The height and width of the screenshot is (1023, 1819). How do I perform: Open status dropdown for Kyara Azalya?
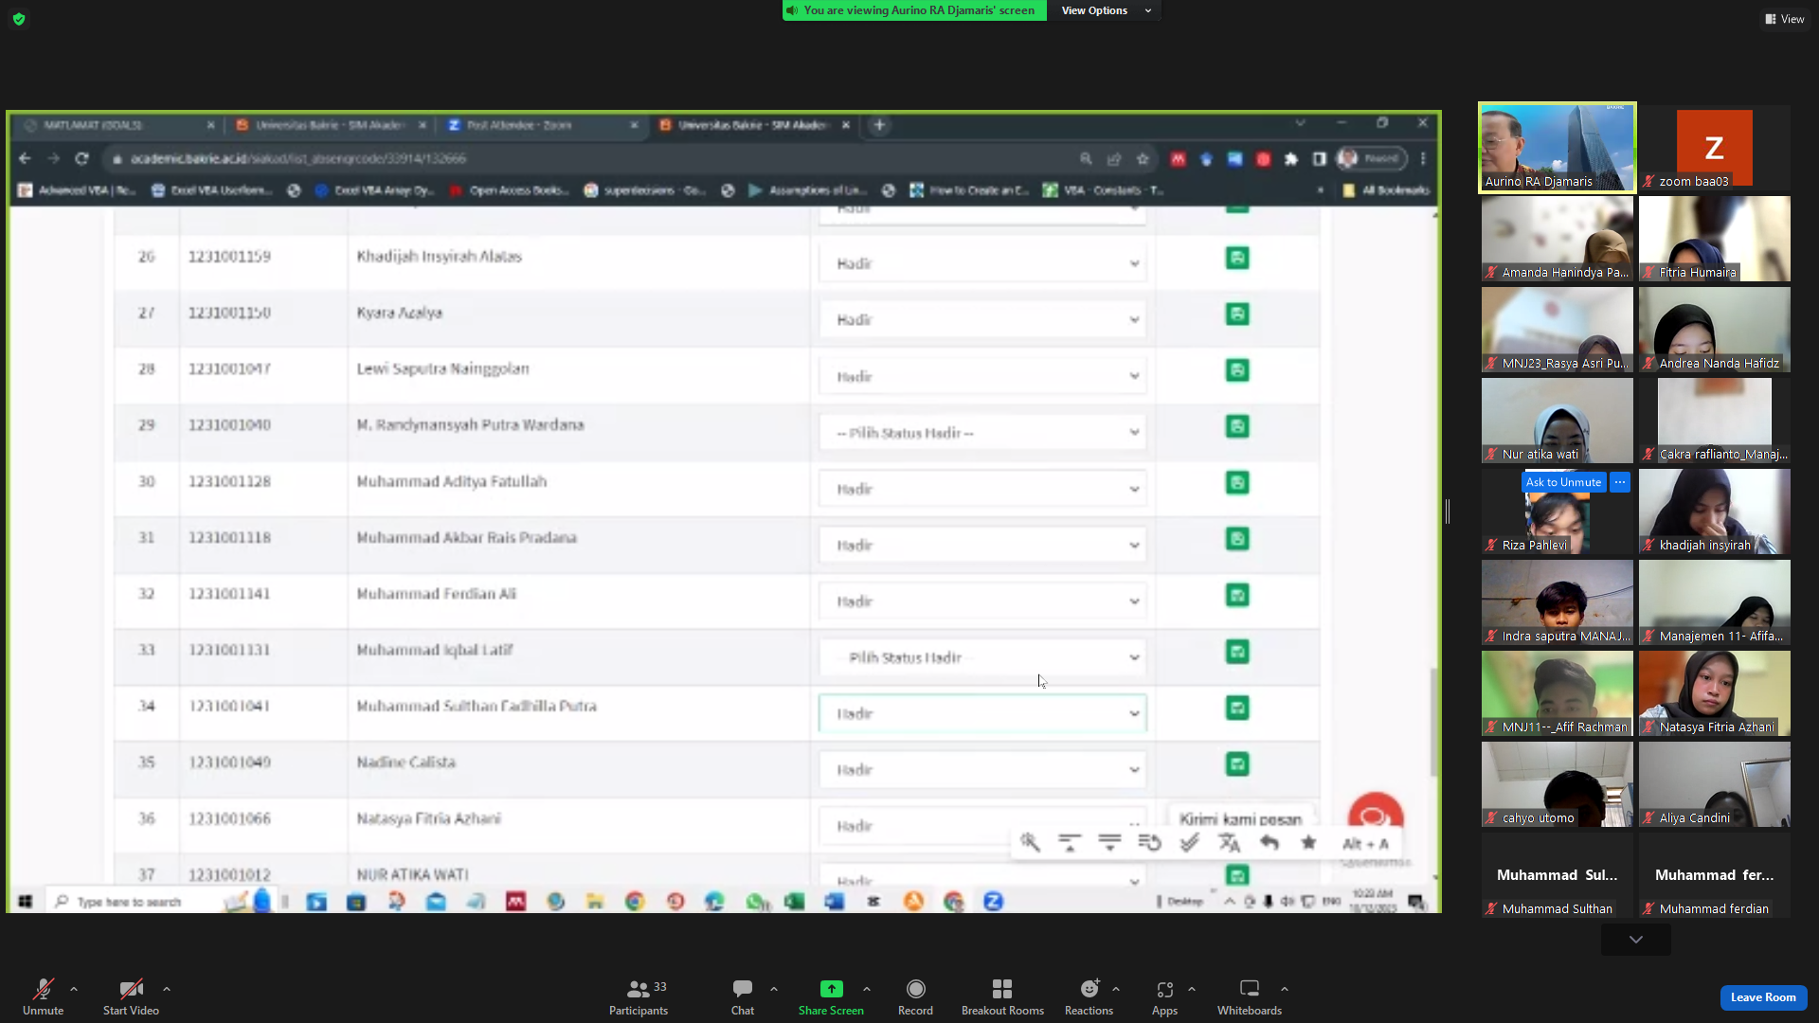982,319
